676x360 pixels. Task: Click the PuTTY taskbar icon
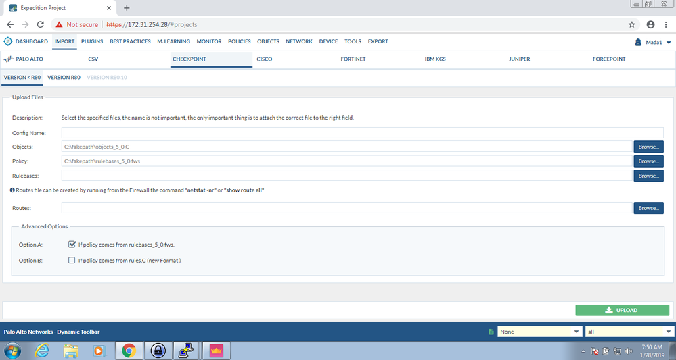tap(187, 351)
